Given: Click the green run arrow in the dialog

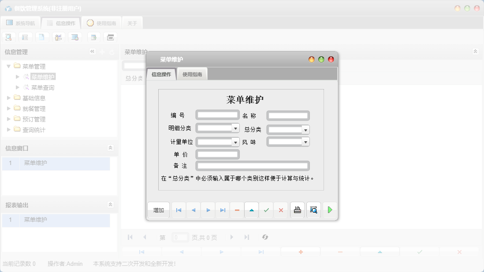Looking at the screenshot, I should click(x=330, y=210).
